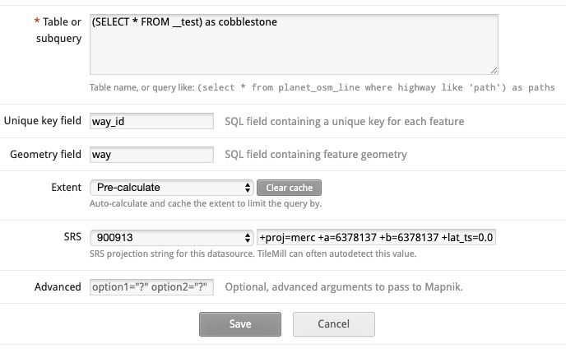Expand the SRS 900913 dropdown
This screenshot has height=363, width=566.
click(171, 238)
